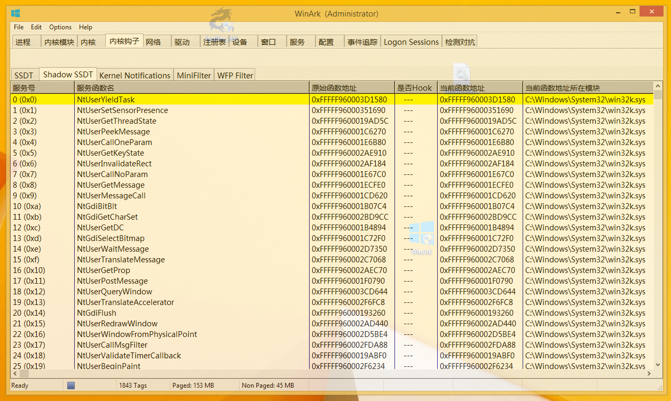This screenshot has height=401, width=671.
Task: Select the NtUserSetSensorPresence row
Action: pos(332,110)
